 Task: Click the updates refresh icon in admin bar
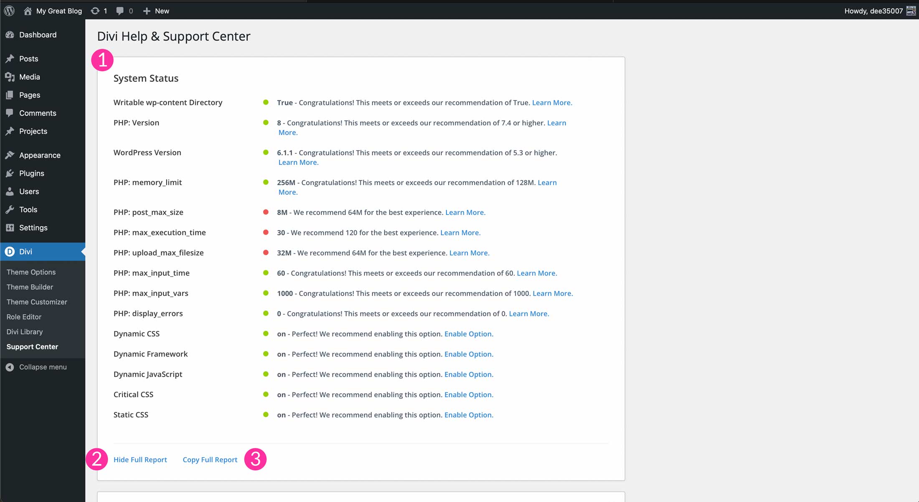click(x=95, y=10)
